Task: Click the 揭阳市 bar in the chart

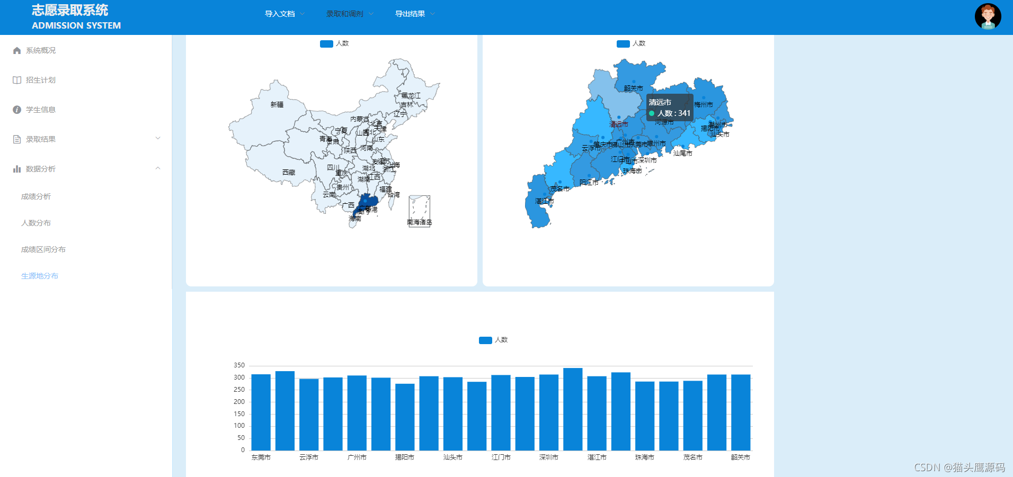Action: point(405,417)
